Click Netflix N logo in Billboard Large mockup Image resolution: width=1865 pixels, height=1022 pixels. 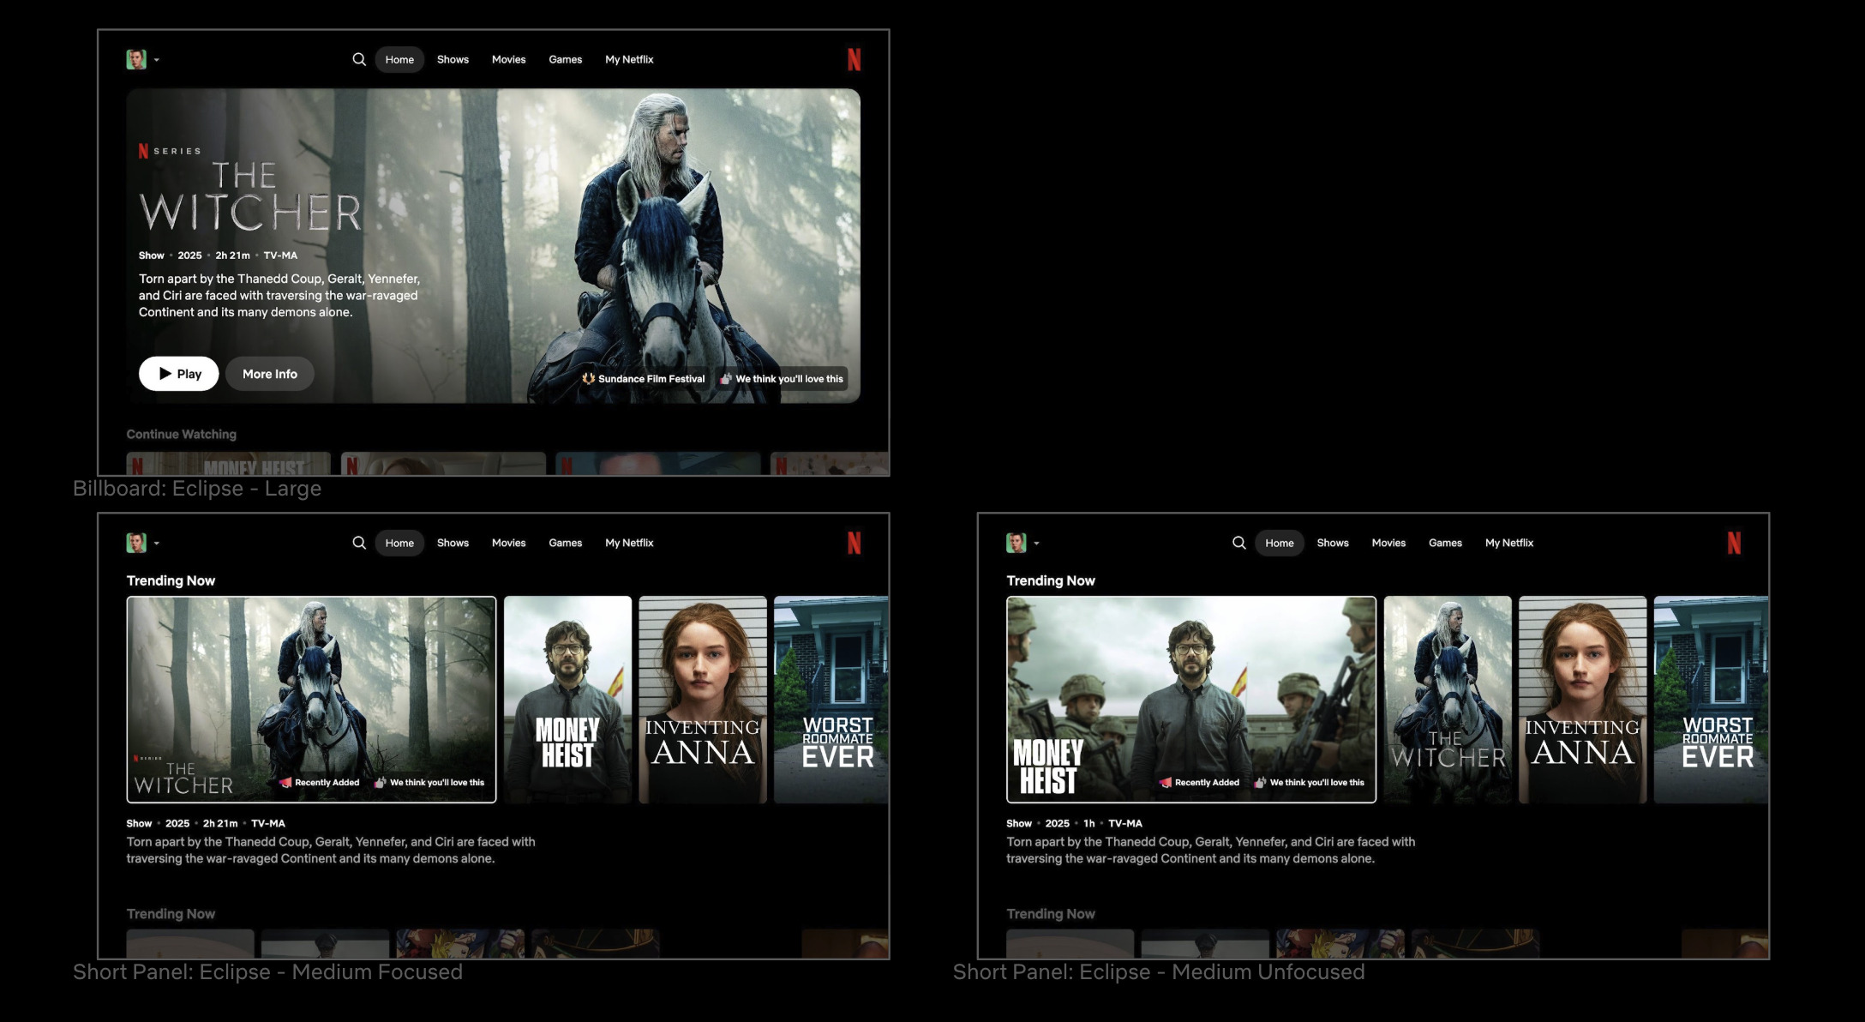click(854, 59)
